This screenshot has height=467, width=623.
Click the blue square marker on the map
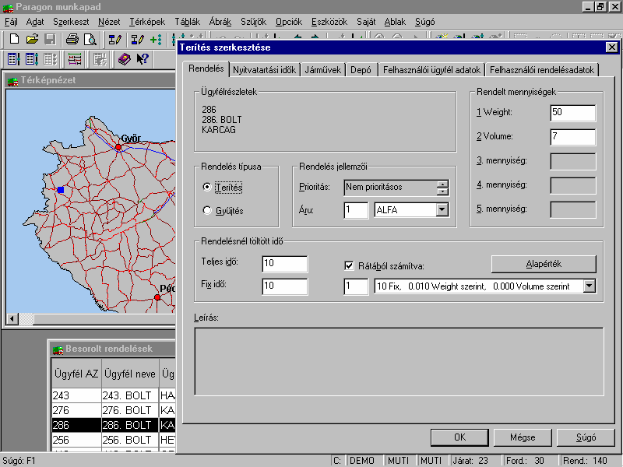click(x=61, y=190)
